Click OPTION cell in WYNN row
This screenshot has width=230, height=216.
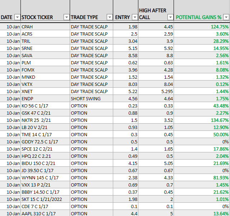[91, 178]
